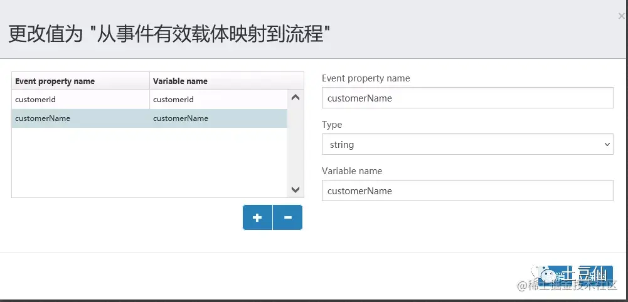The image size is (628, 302).
Task: Open the Type dropdown showing string
Action: 467,144
